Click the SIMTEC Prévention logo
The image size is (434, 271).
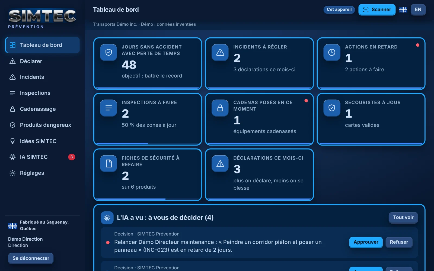(42, 19)
